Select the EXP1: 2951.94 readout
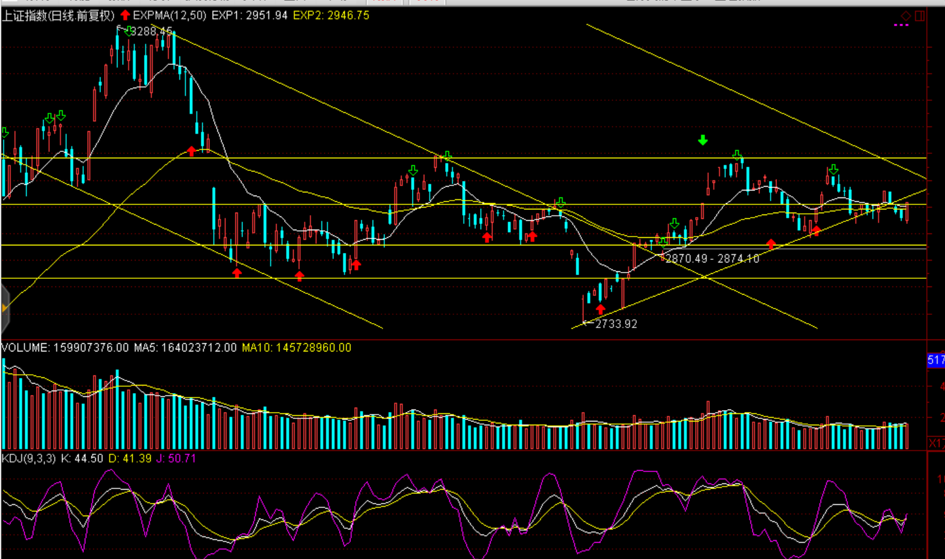Image resolution: width=945 pixels, height=559 pixels. pos(249,15)
